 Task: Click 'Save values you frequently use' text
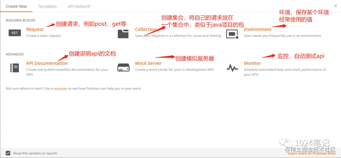(x=282, y=36)
